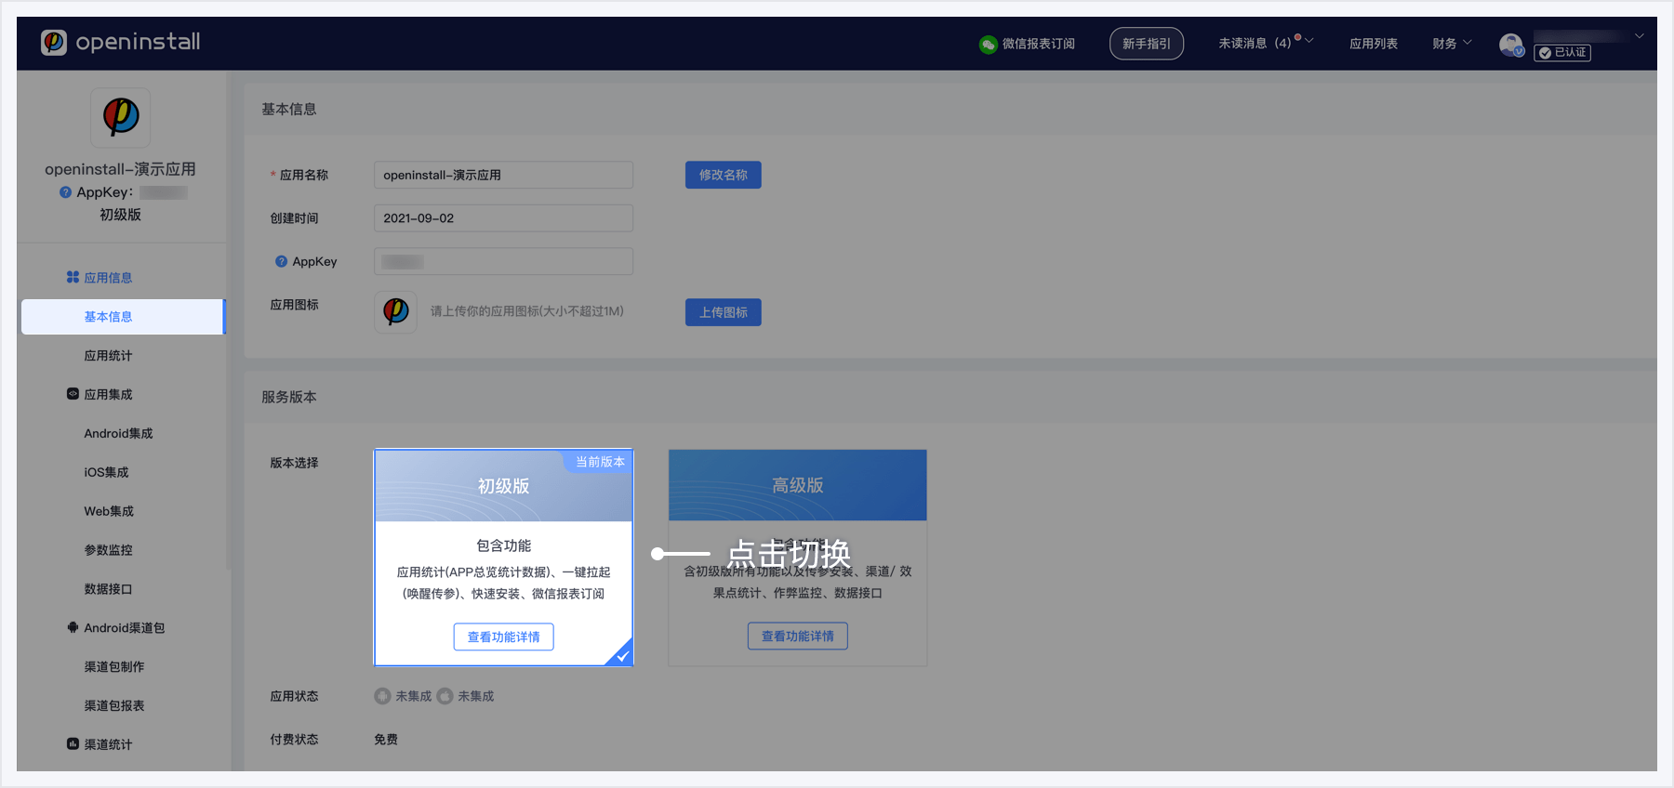The width and height of the screenshot is (1674, 788).
Task: Open 数据接口 sidebar item
Action: (x=108, y=589)
